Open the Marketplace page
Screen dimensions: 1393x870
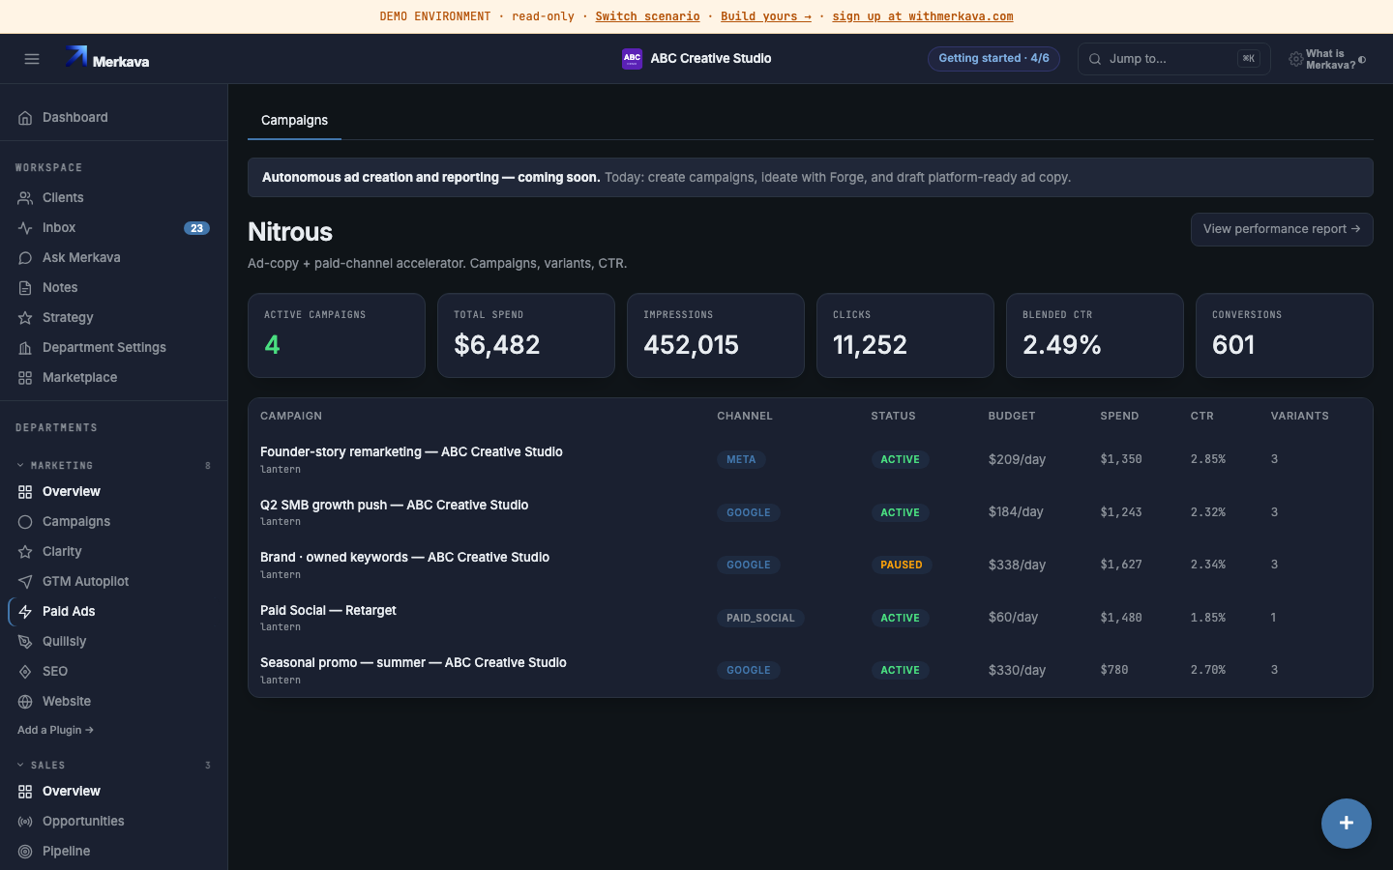click(113, 378)
